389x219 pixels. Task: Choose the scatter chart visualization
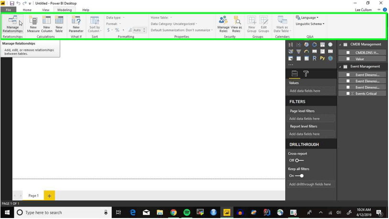[299, 44]
